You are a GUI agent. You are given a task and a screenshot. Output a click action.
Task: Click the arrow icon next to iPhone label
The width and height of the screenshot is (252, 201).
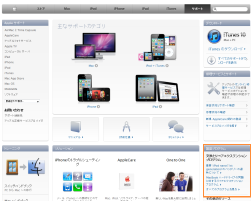point(98,106)
